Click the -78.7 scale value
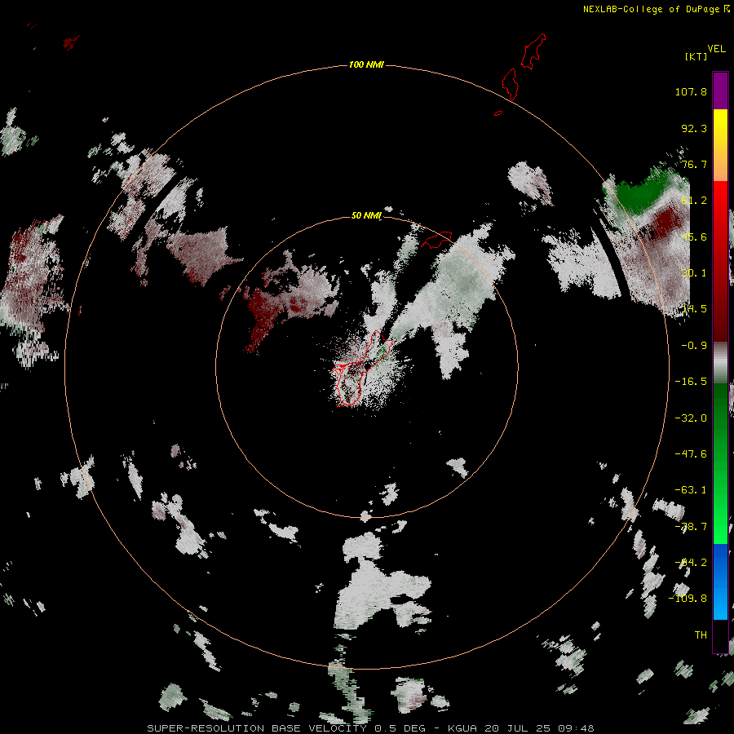Image resolution: width=734 pixels, height=734 pixels. [691, 527]
